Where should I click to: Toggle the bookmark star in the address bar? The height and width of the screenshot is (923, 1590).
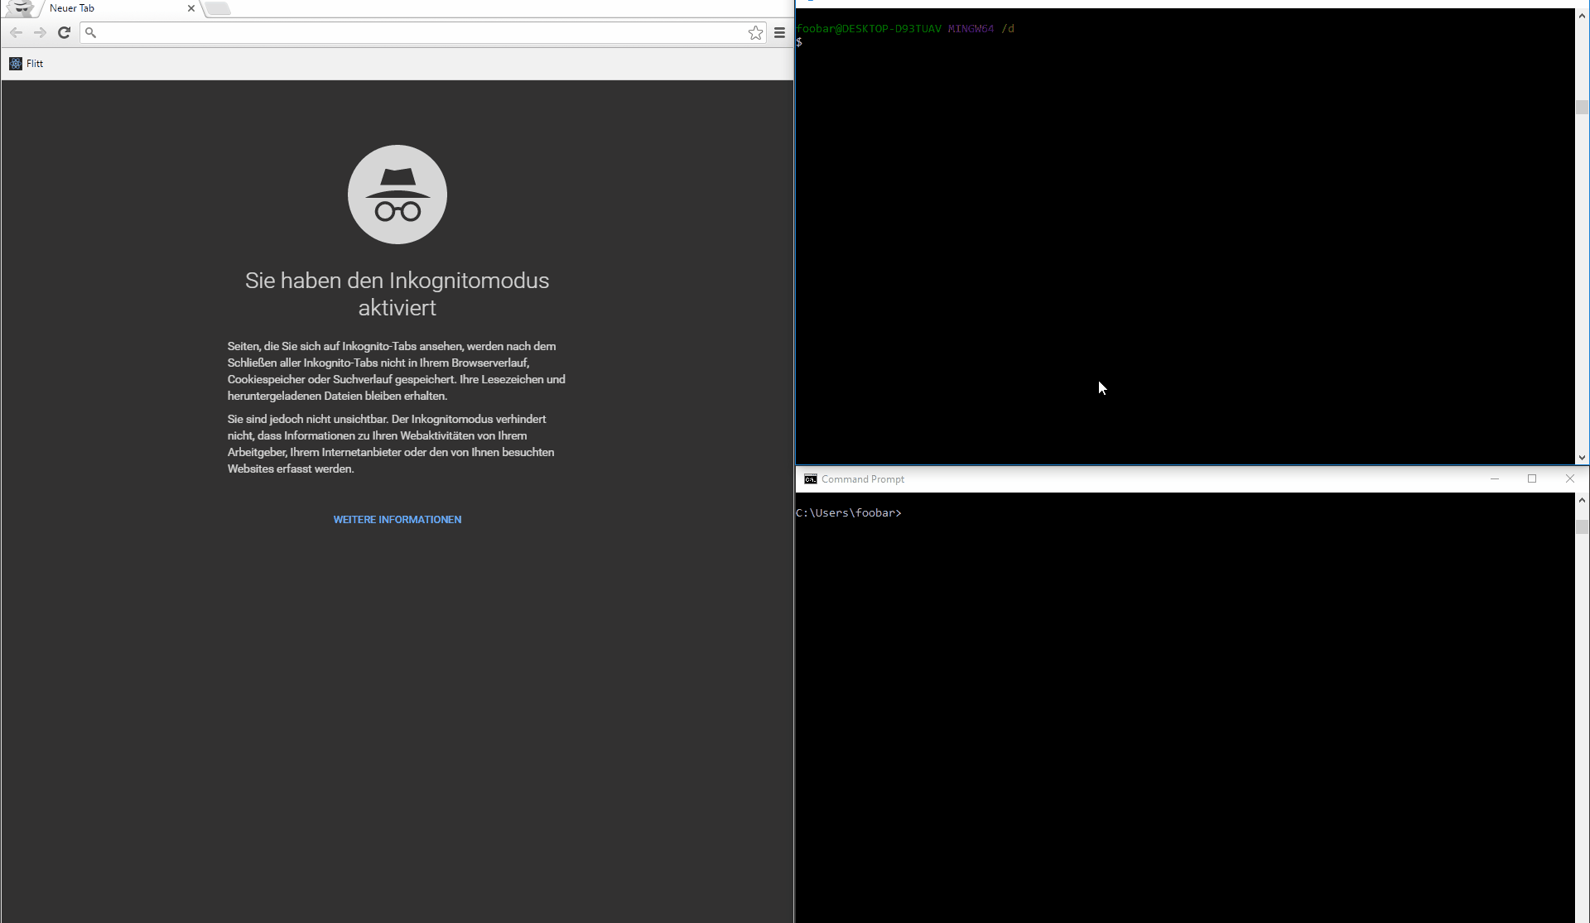(754, 33)
